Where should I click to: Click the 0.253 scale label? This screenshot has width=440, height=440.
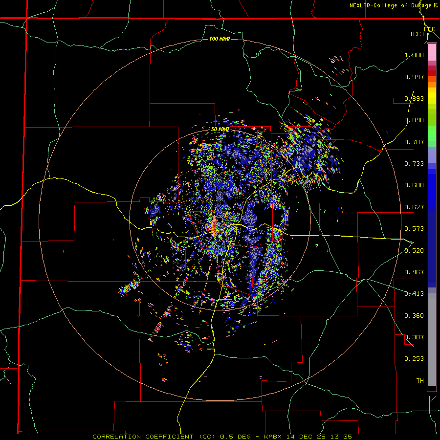414,359
